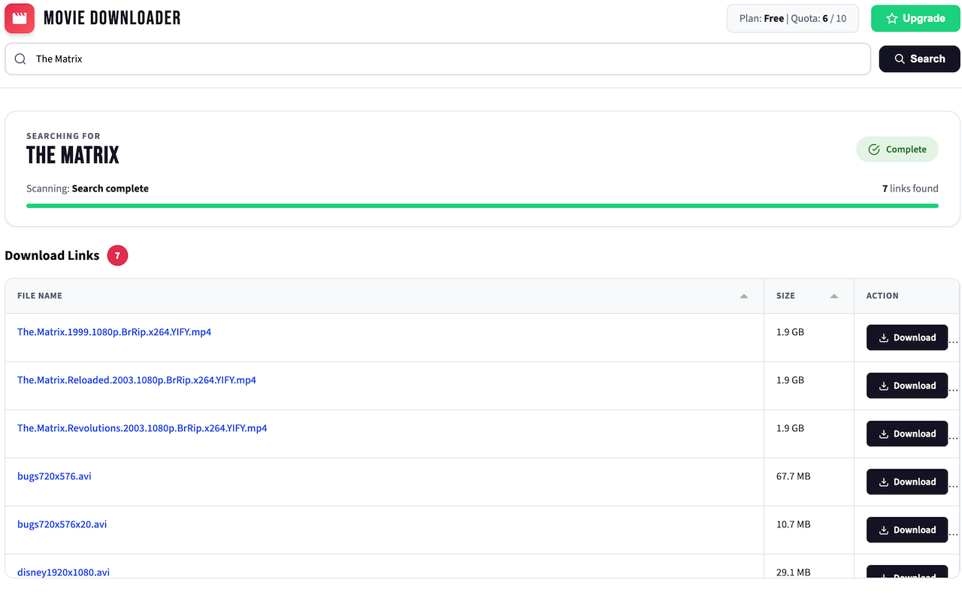Open the disney1920x1080.avi link
Image resolution: width=962 pixels, height=601 pixels.
pos(63,572)
